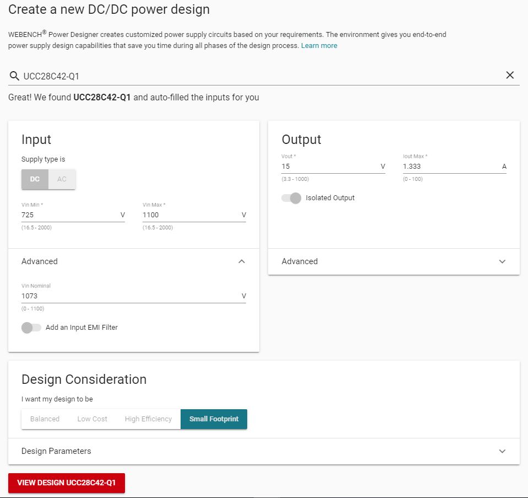The width and height of the screenshot is (528, 498).
Task: Click the Design Consideration heading
Action: (x=84, y=379)
